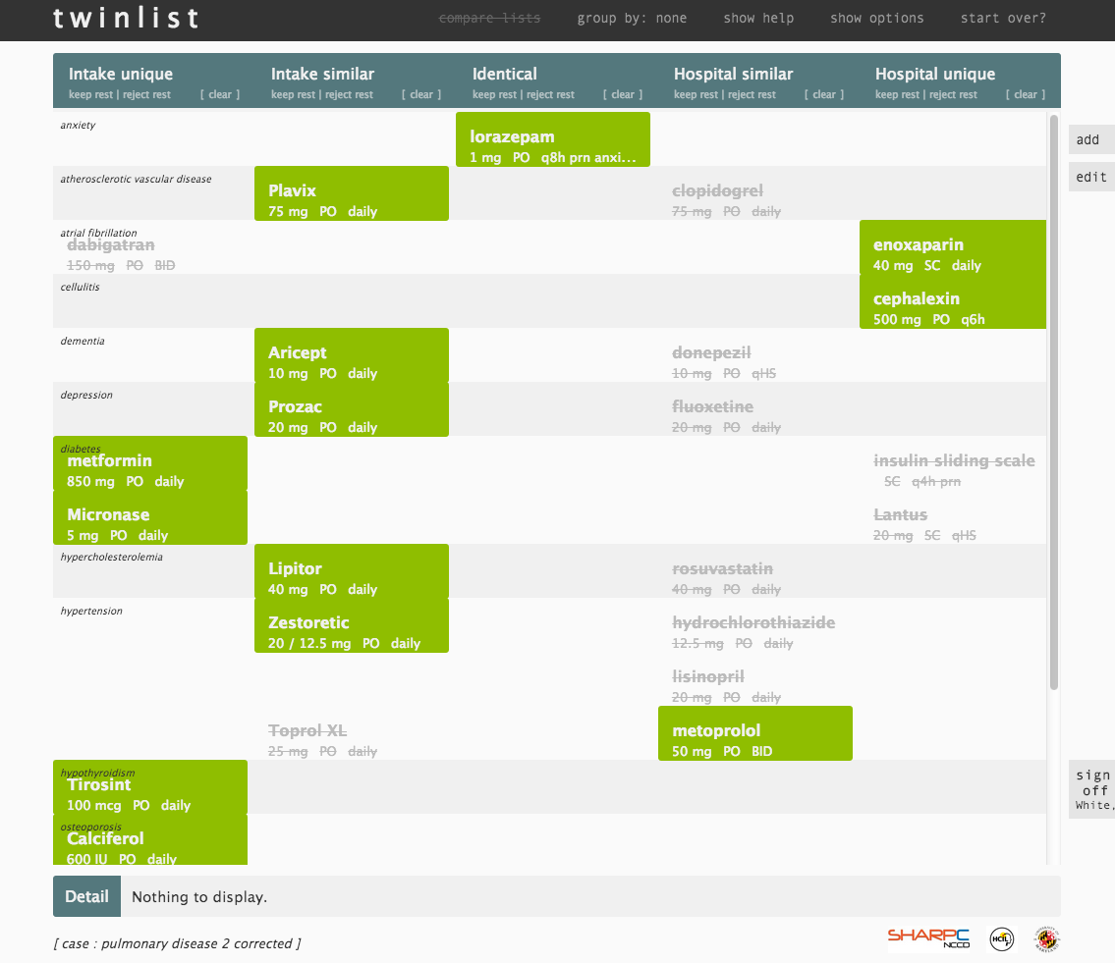Image resolution: width=1115 pixels, height=963 pixels.
Task: Toggle the rejected lisinopril 20 mg item
Action: point(726,686)
